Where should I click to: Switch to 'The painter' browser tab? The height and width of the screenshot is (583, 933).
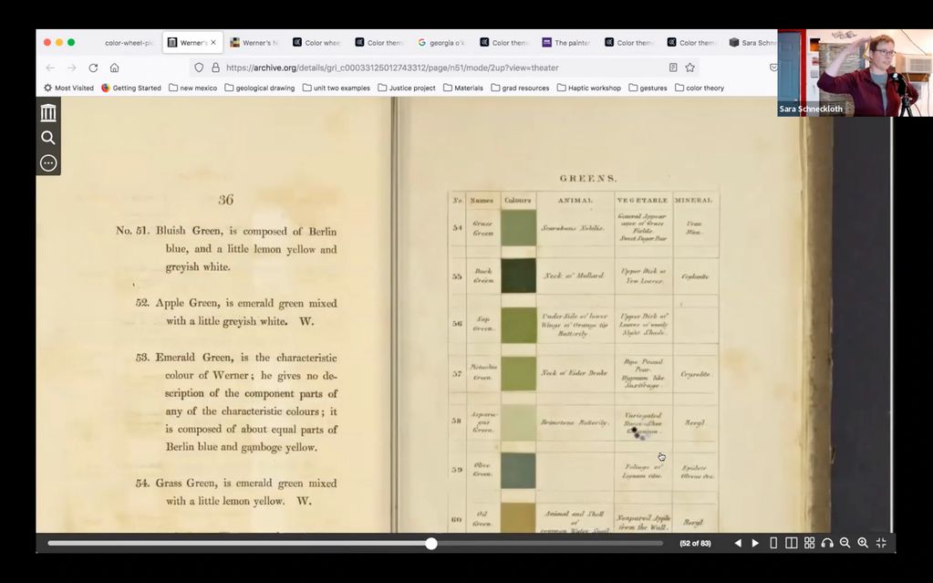pos(566,43)
